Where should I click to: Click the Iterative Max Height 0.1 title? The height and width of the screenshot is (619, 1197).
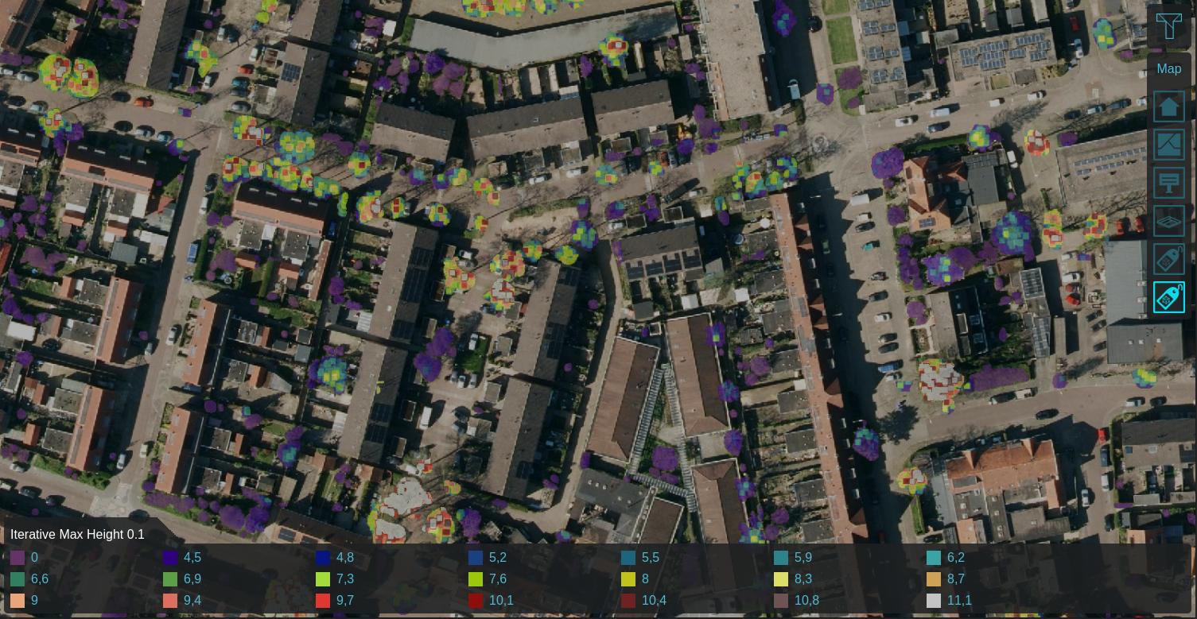(x=77, y=535)
